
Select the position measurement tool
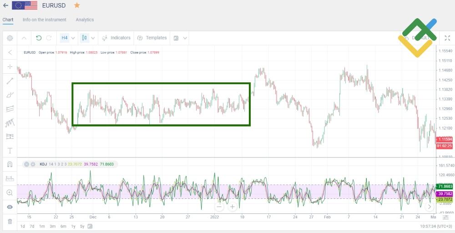coord(10,137)
